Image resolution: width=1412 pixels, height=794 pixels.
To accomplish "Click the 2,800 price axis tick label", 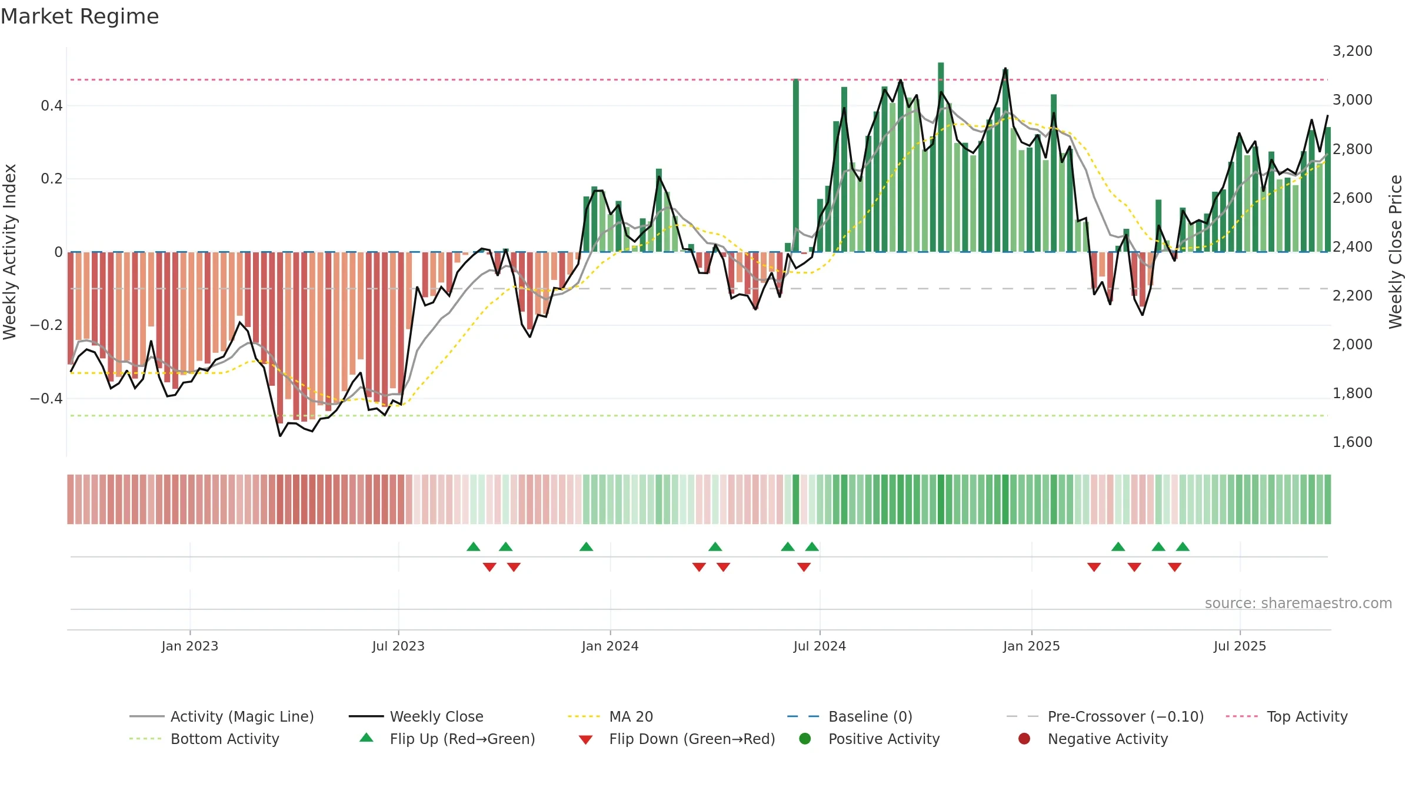I will click(x=1353, y=149).
